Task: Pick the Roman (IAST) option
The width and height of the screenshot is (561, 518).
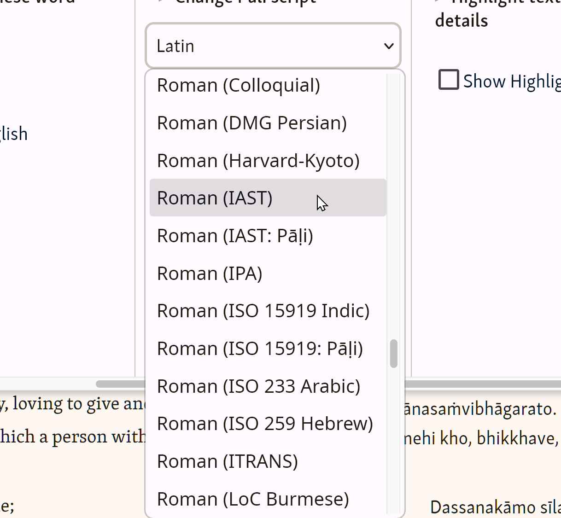Action: pyautogui.click(x=215, y=198)
